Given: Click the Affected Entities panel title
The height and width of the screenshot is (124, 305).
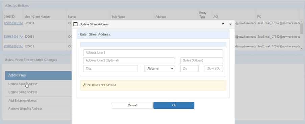Looking at the screenshot, I should [x=17, y=6].
